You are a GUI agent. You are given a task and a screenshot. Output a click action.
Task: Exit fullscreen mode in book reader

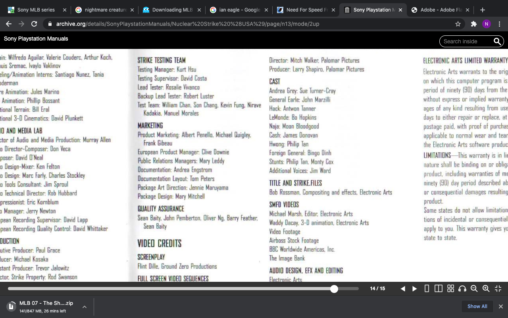(x=498, y=289)
